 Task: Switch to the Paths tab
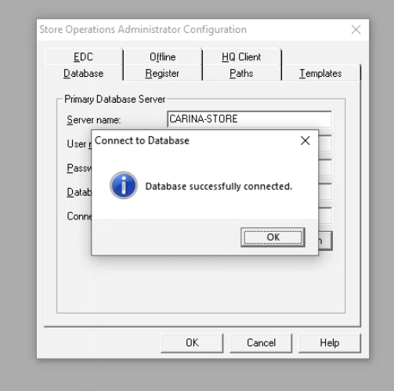[x=241, y=74]
